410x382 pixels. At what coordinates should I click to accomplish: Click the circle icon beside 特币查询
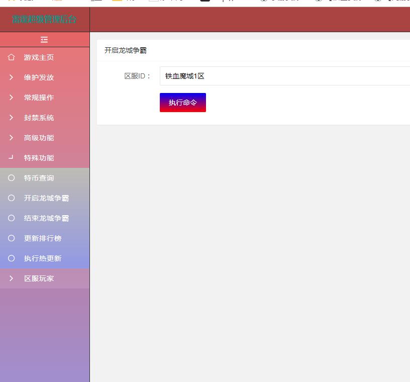pos(11,178)
